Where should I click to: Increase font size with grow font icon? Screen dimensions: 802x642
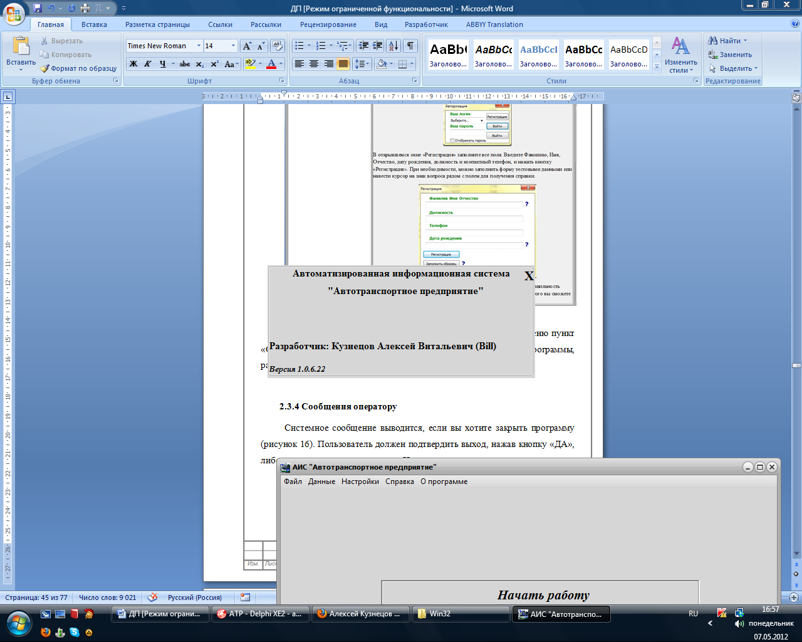tap(247, 46)
